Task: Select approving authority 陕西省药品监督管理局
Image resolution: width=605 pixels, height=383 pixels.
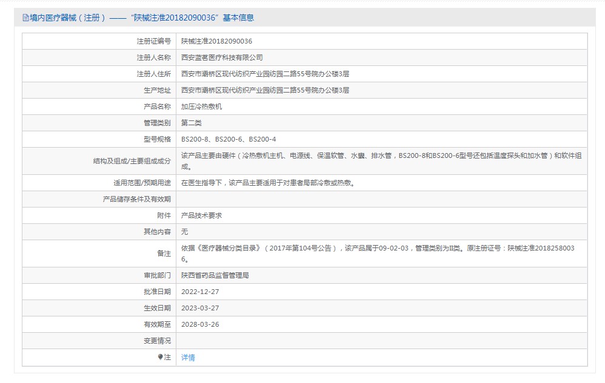Action: coord(215,275)
